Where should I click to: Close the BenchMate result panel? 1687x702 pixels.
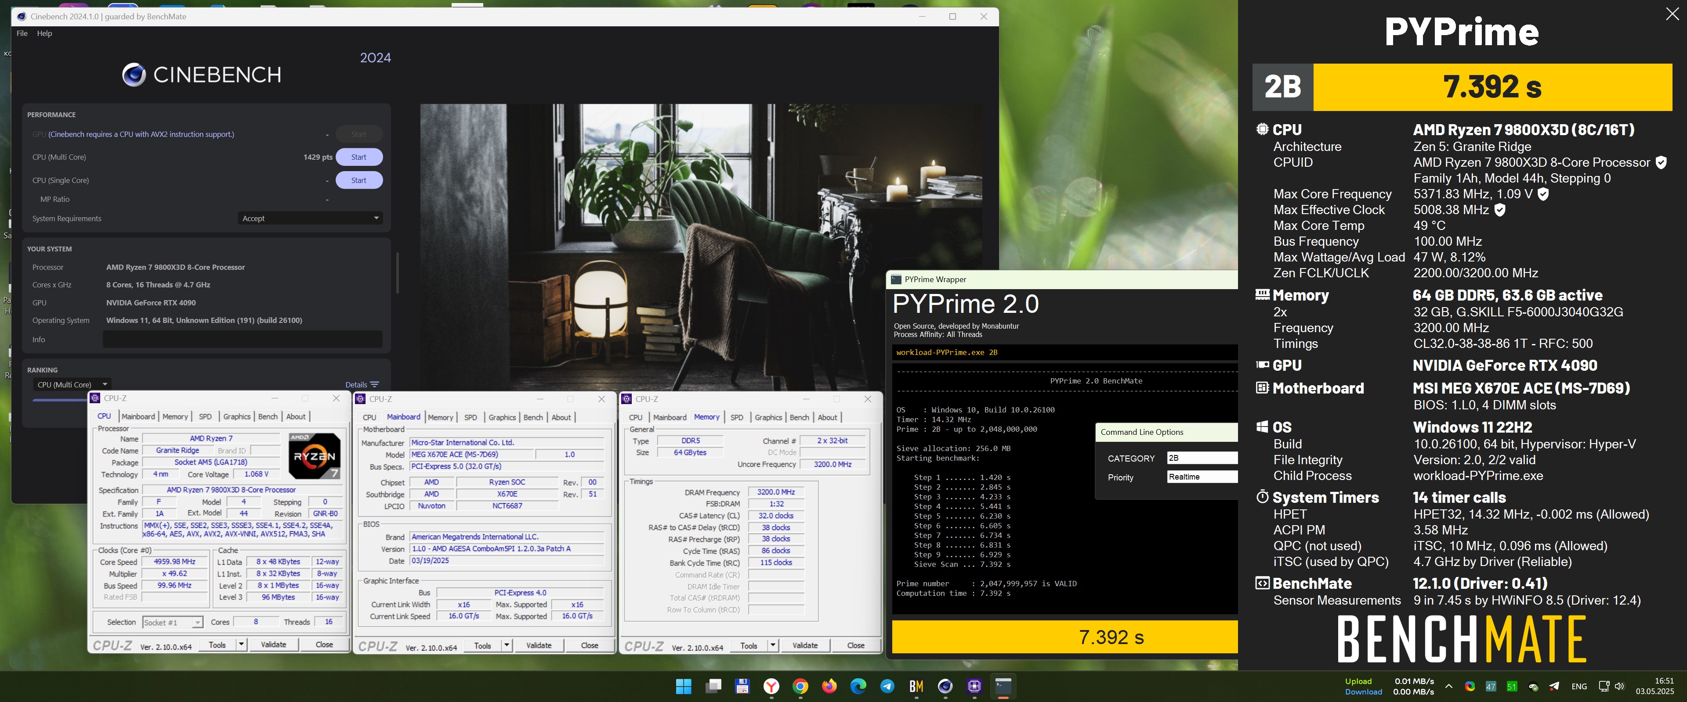[x=1672, y=14]
